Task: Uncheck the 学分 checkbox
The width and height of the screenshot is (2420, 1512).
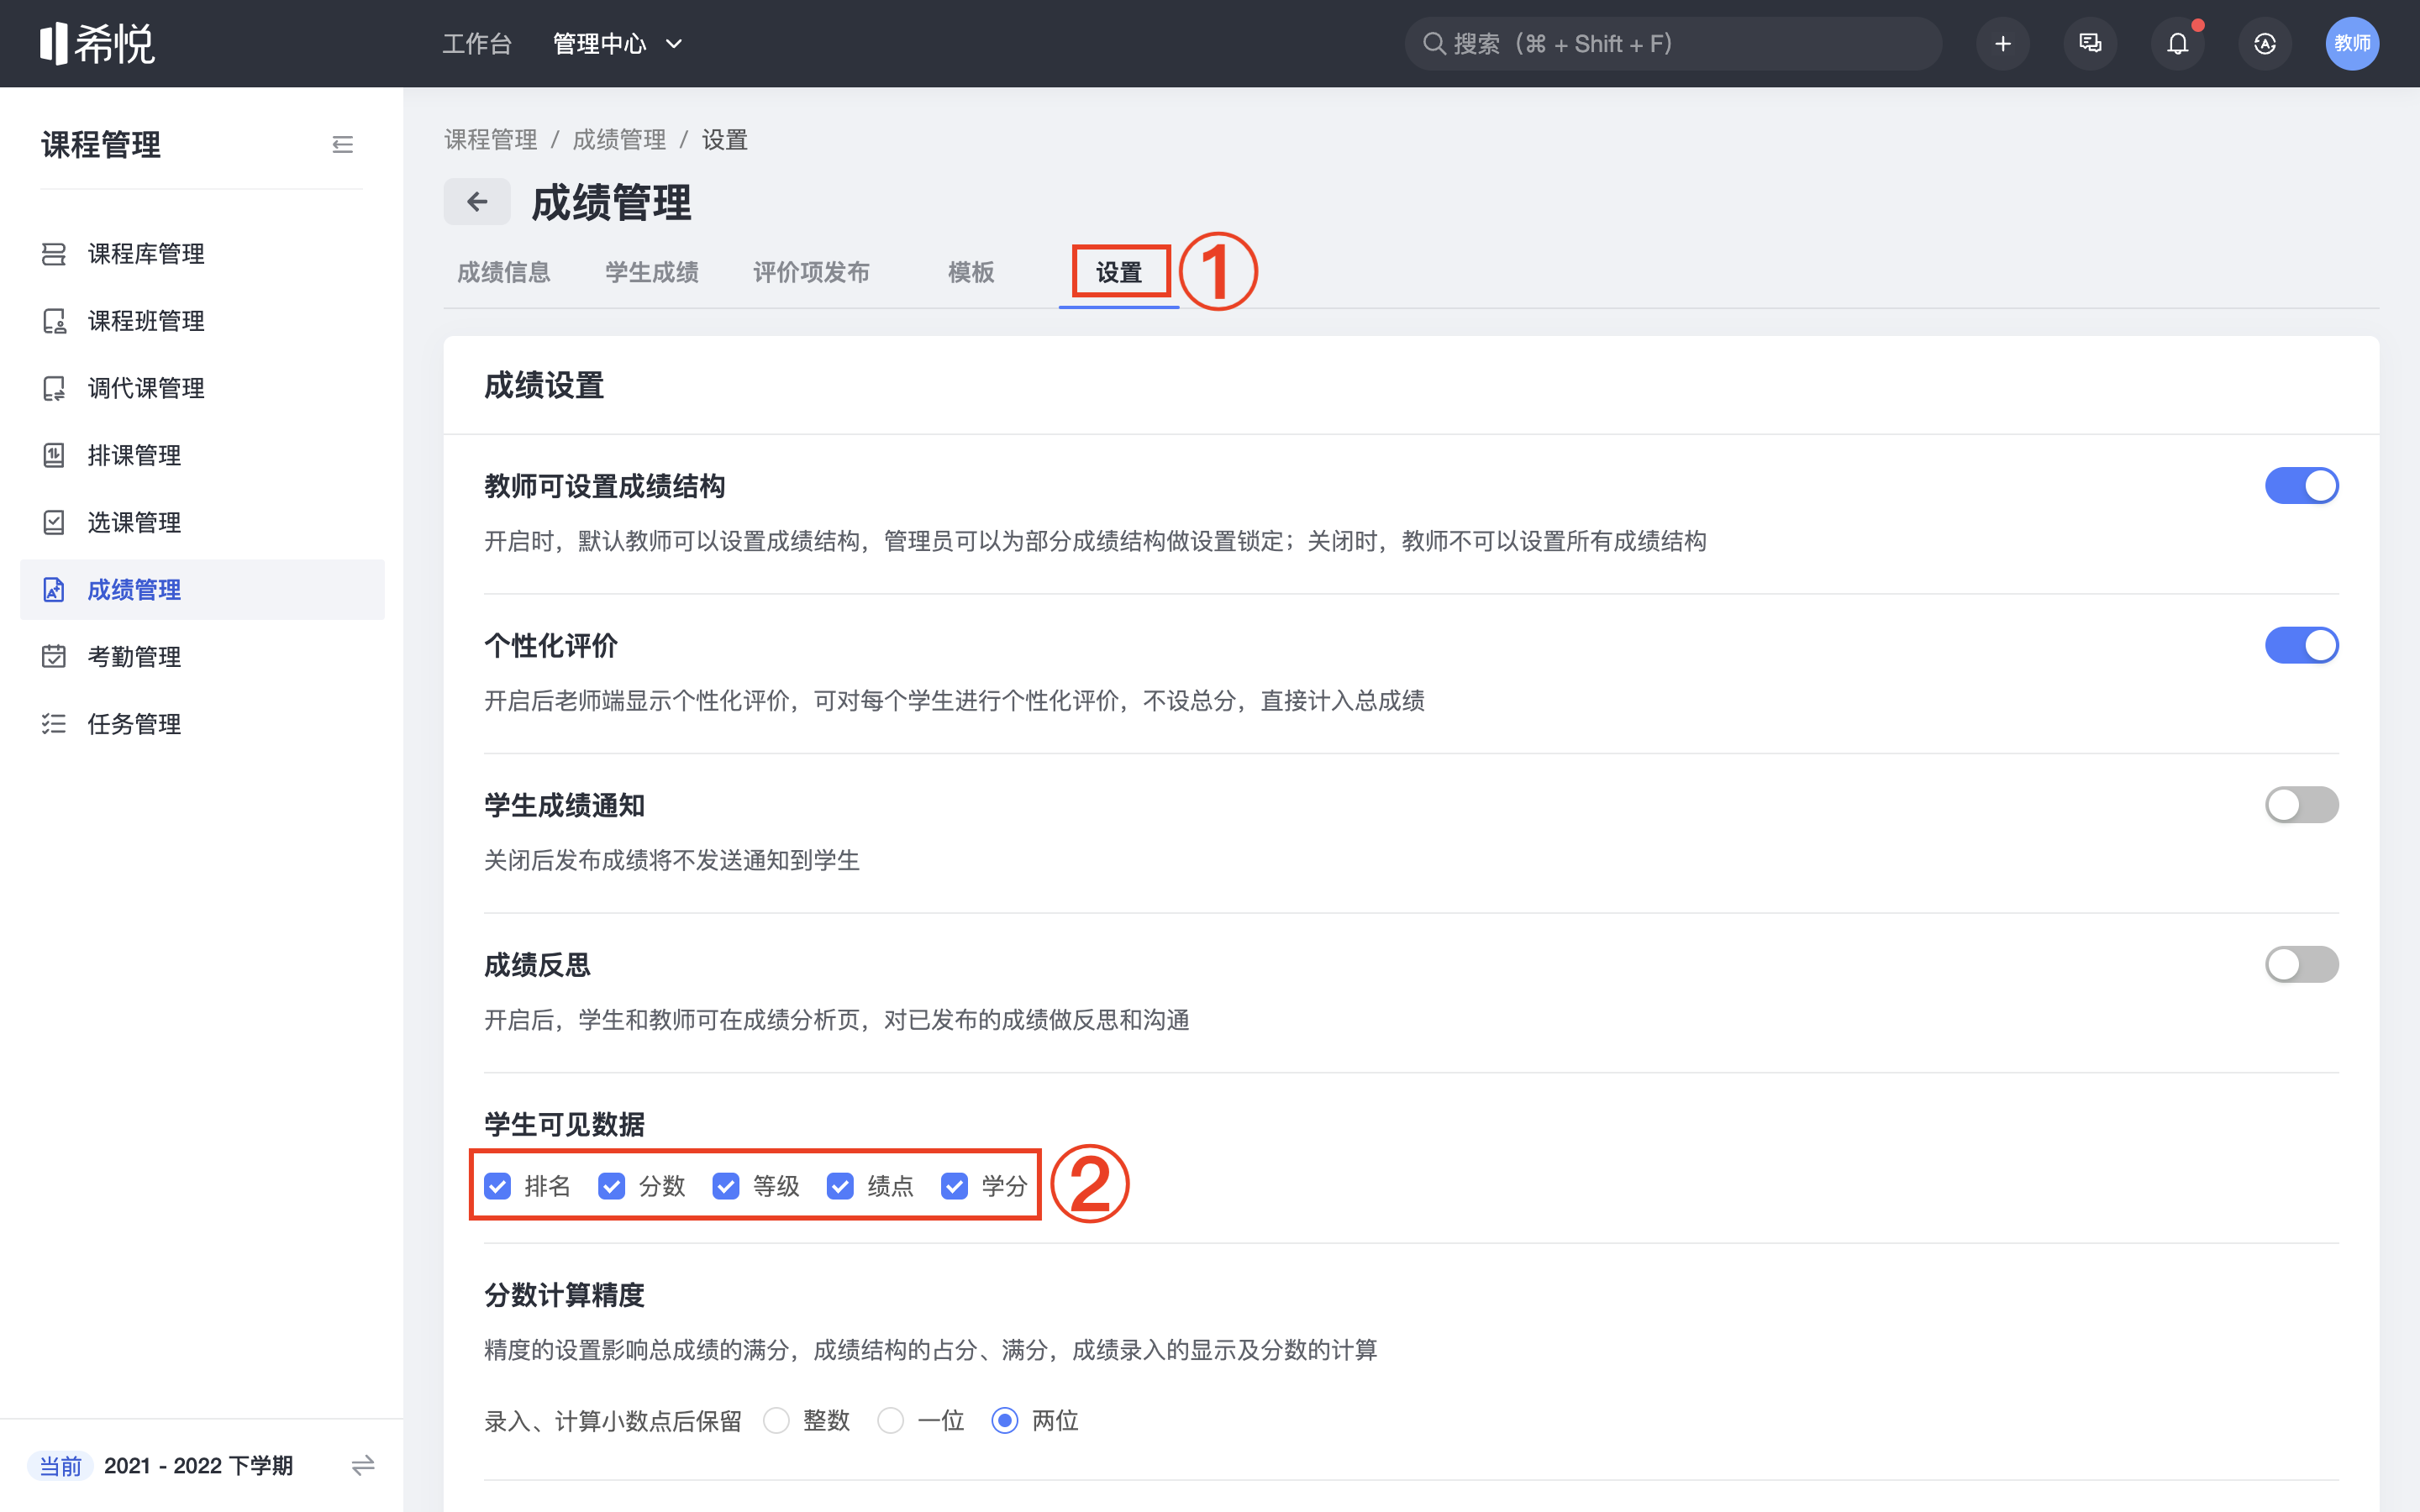Action: tap(955, 1186)
